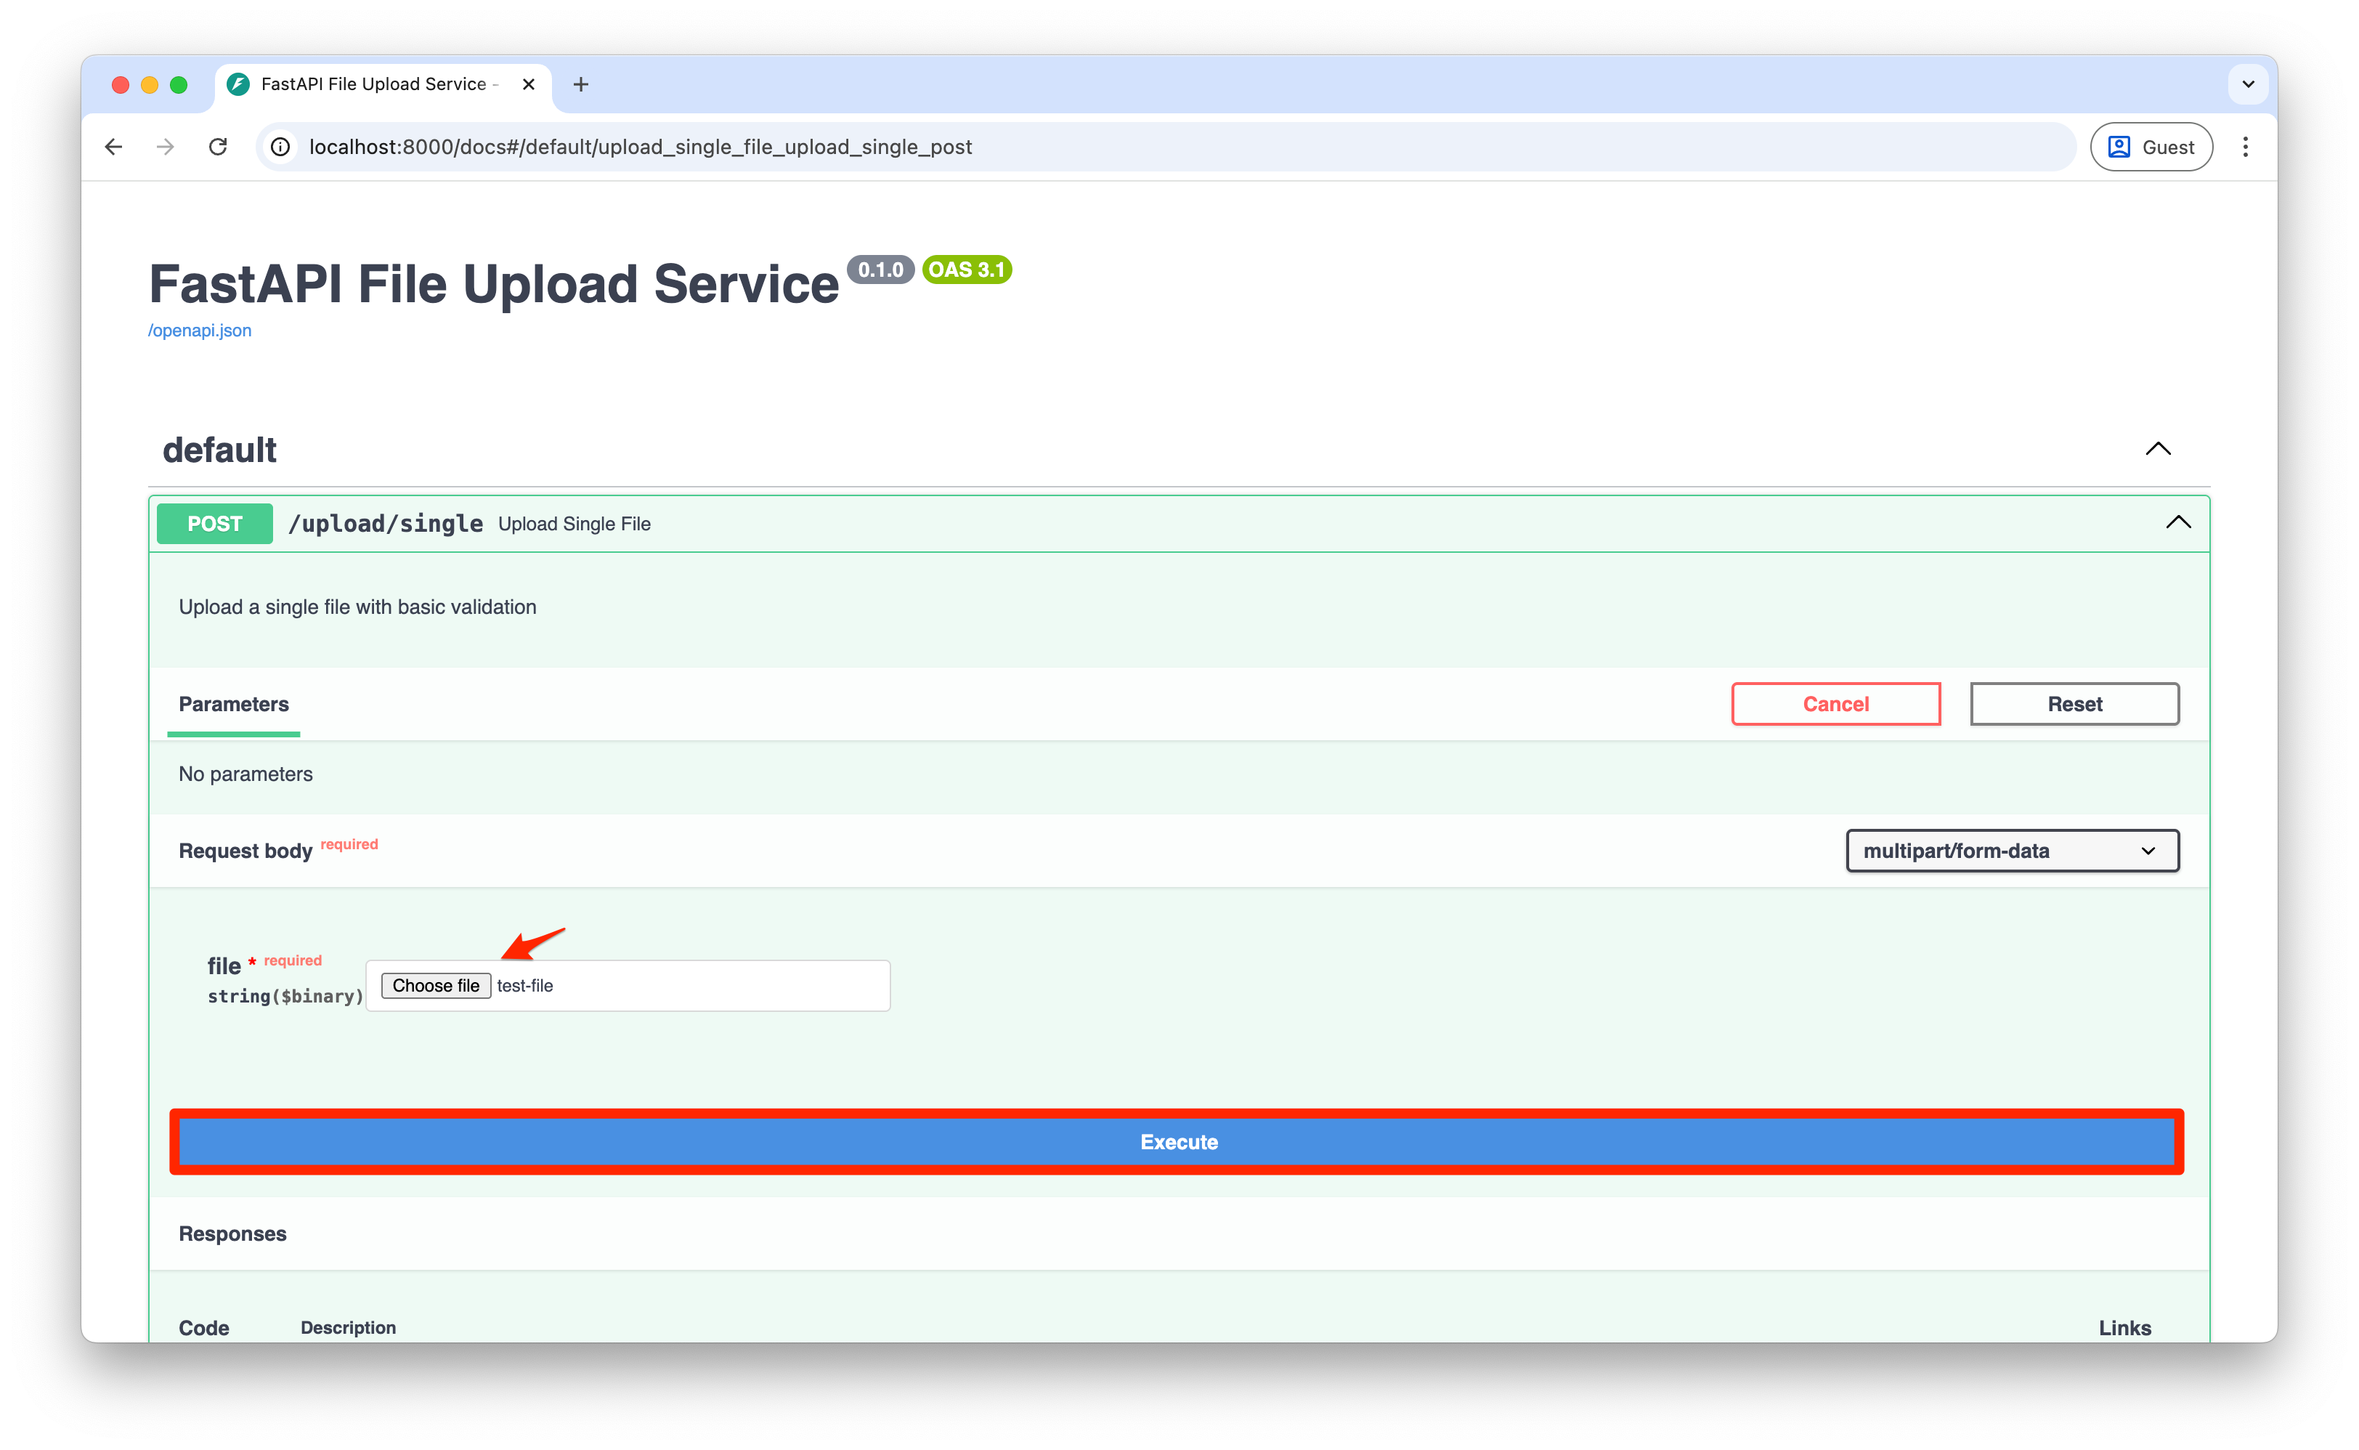Open a new browser tab

point(581,84)
